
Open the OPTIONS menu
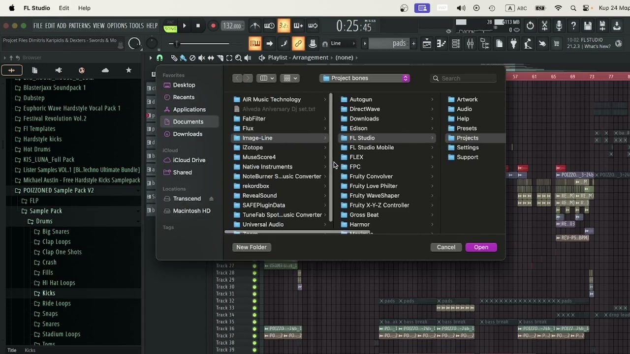[117, 26]
